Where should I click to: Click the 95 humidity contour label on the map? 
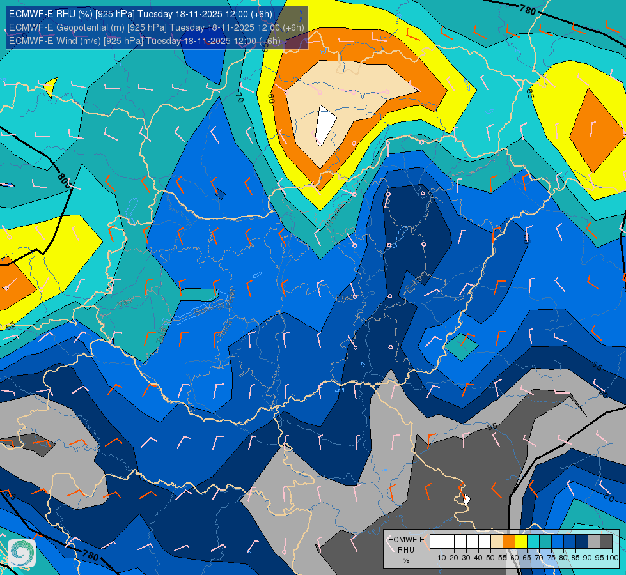[x=492, y=427]
